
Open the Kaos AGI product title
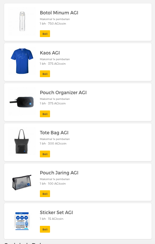coord(50,53)
